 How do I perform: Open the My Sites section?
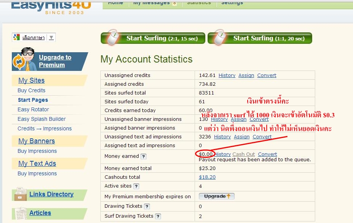click(x=32, y=80)
